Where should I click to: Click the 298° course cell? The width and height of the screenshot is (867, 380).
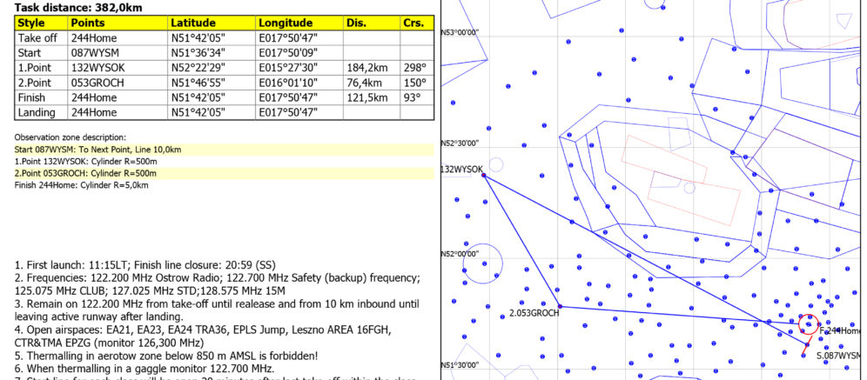(414, 67)
